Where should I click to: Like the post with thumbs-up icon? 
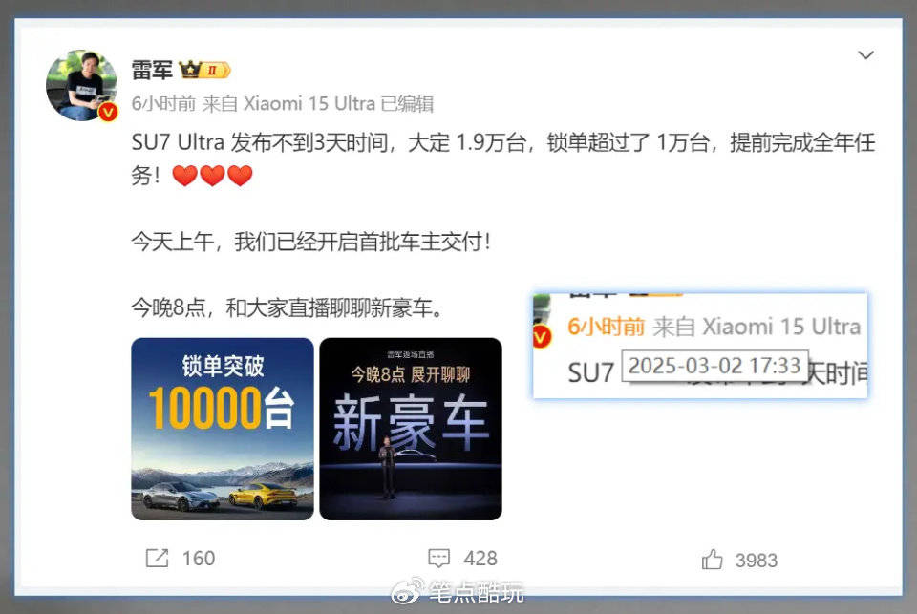[713, 560]
